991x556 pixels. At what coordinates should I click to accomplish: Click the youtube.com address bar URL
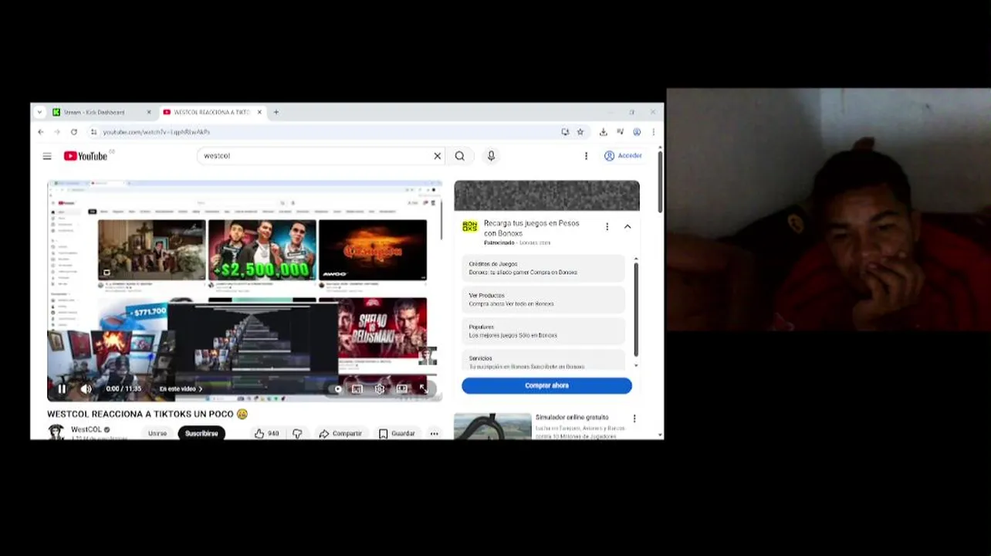click(x=157, y=132)
